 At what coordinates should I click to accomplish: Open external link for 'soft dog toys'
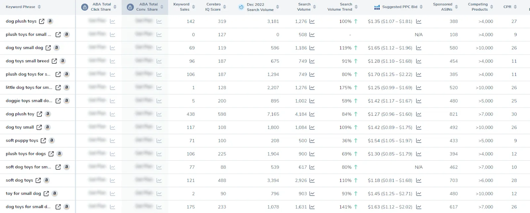(x=38, y=180)
